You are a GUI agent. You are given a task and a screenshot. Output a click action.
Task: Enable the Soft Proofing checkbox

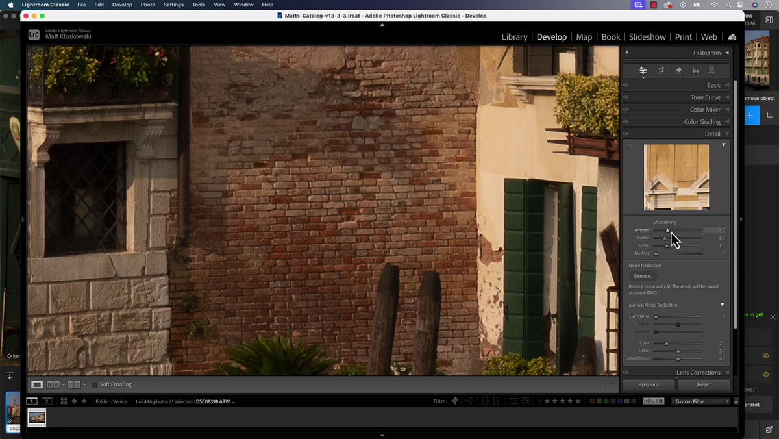(95, 384)
